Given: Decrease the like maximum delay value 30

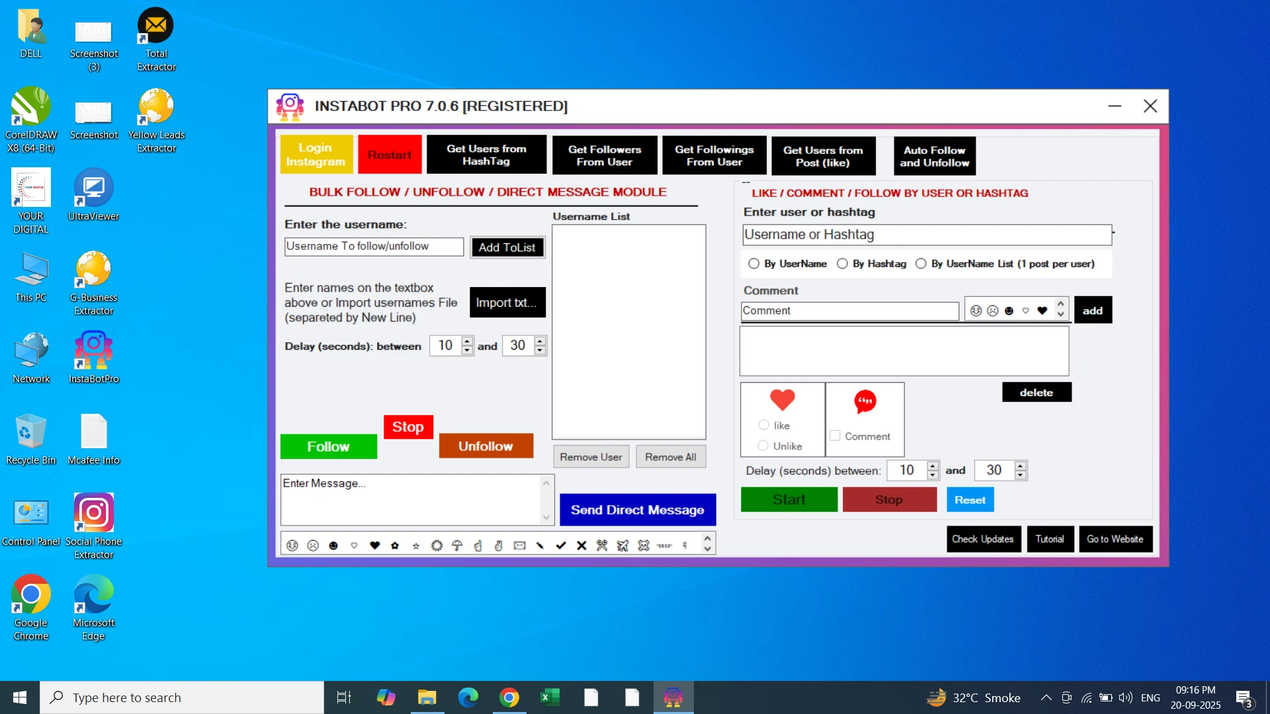Looking at the screenshot, I should point(1021,475).
